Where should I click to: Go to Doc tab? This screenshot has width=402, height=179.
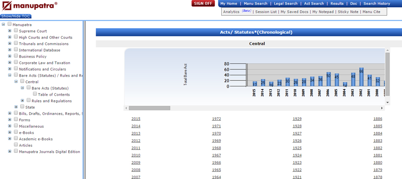pos(353,3)
